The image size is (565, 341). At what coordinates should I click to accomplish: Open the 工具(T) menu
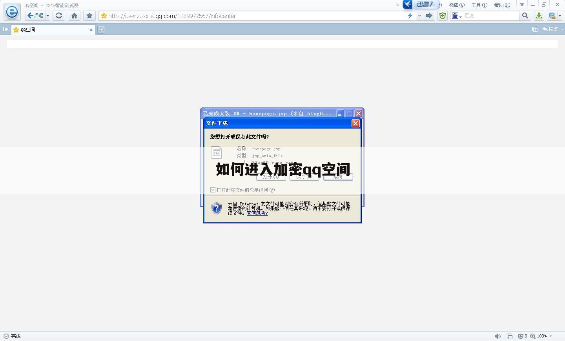[479, 5]
